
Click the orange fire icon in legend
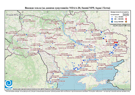pyautogui.click(x=126, y=21)
